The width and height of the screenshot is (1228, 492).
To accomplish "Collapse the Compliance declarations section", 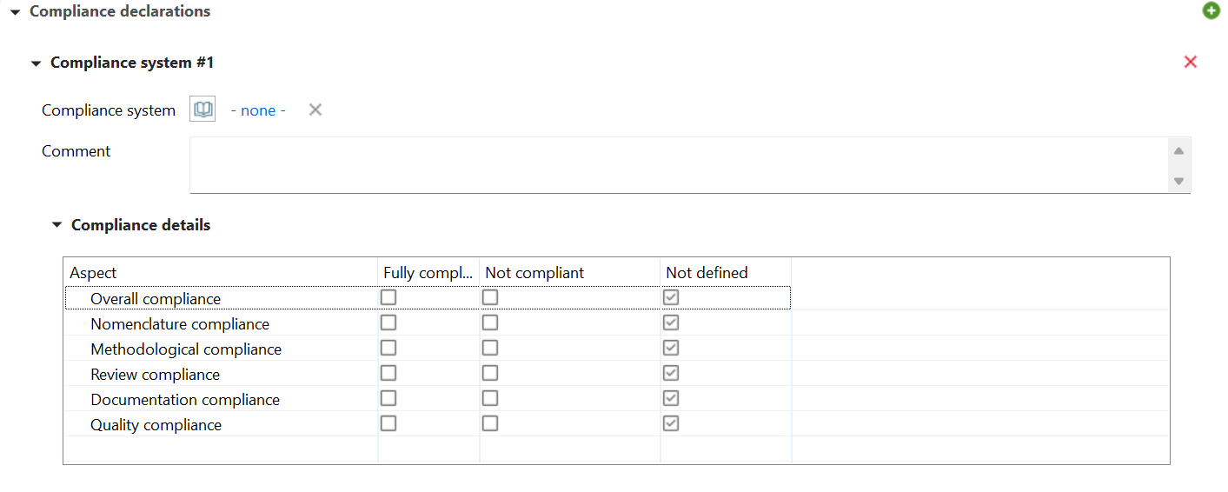I will 15,12.
